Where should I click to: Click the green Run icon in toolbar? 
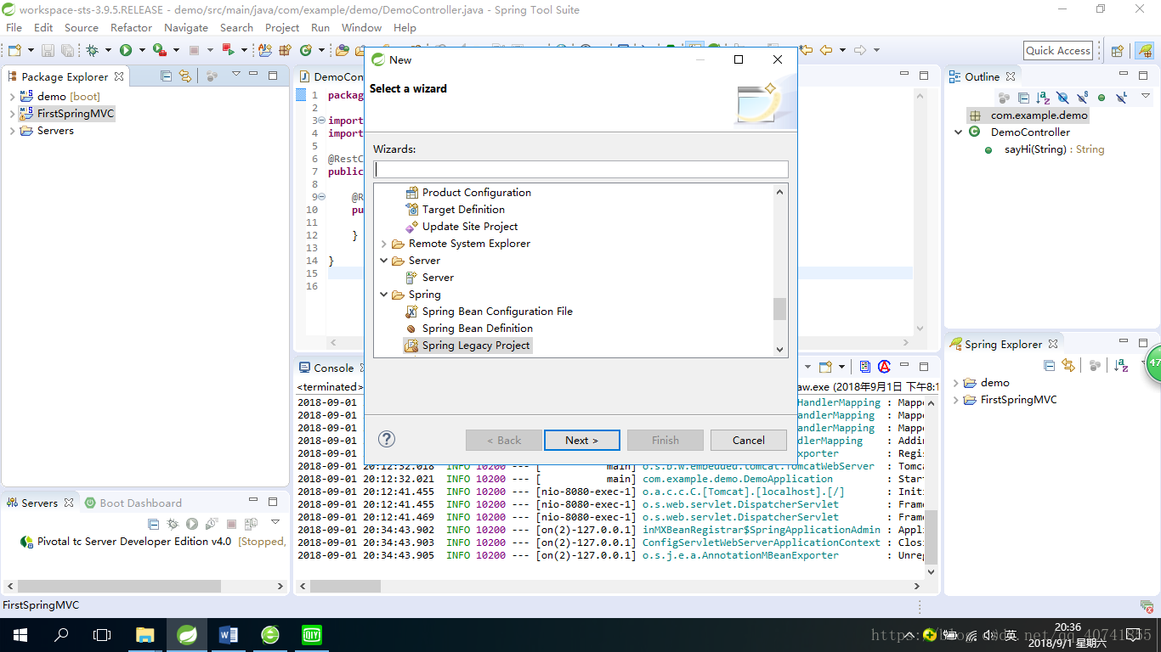click(126, 51)
